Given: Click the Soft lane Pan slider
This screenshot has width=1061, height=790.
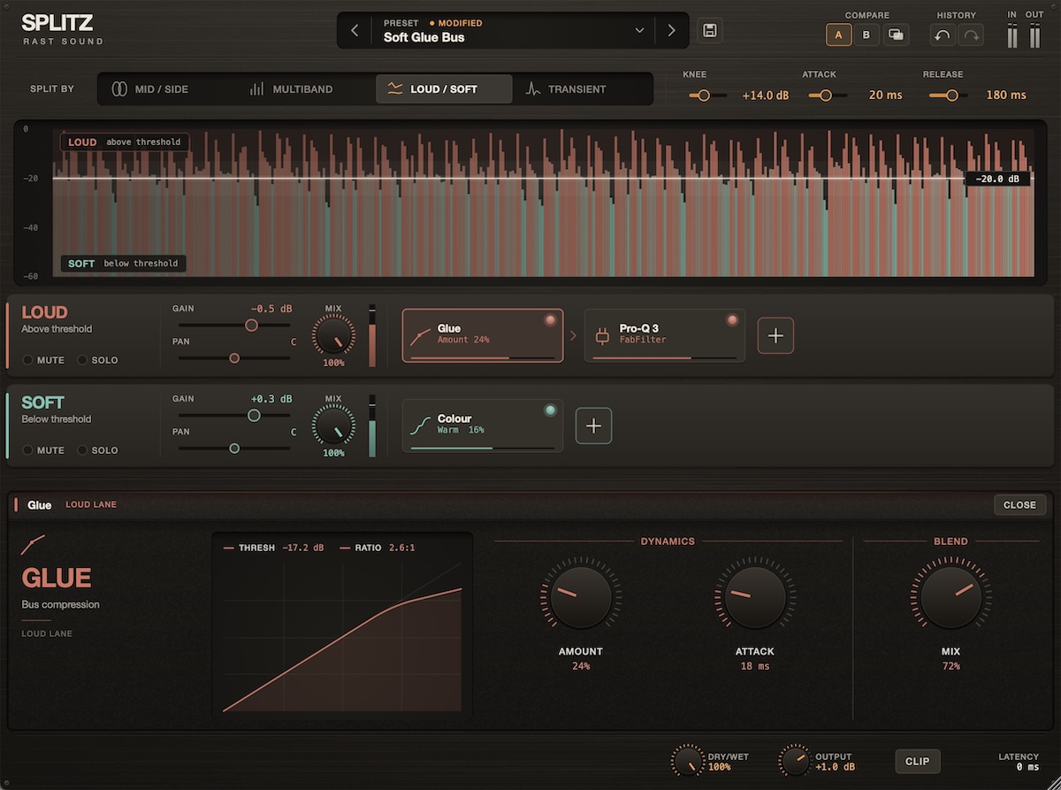Looking at the screenshot, I should 234,449.
